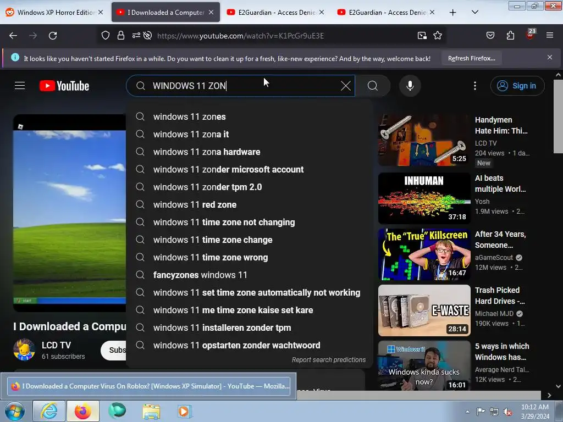The width and height of the screenshot is (563, 422).
Task: Launch Windows Media Player from taskbar
Action: 185,411
